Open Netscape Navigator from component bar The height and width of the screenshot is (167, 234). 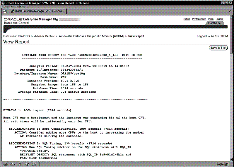pyautogui.click(x=5, y=164)
